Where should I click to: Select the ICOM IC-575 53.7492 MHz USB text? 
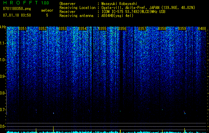[x=133, y=12]
